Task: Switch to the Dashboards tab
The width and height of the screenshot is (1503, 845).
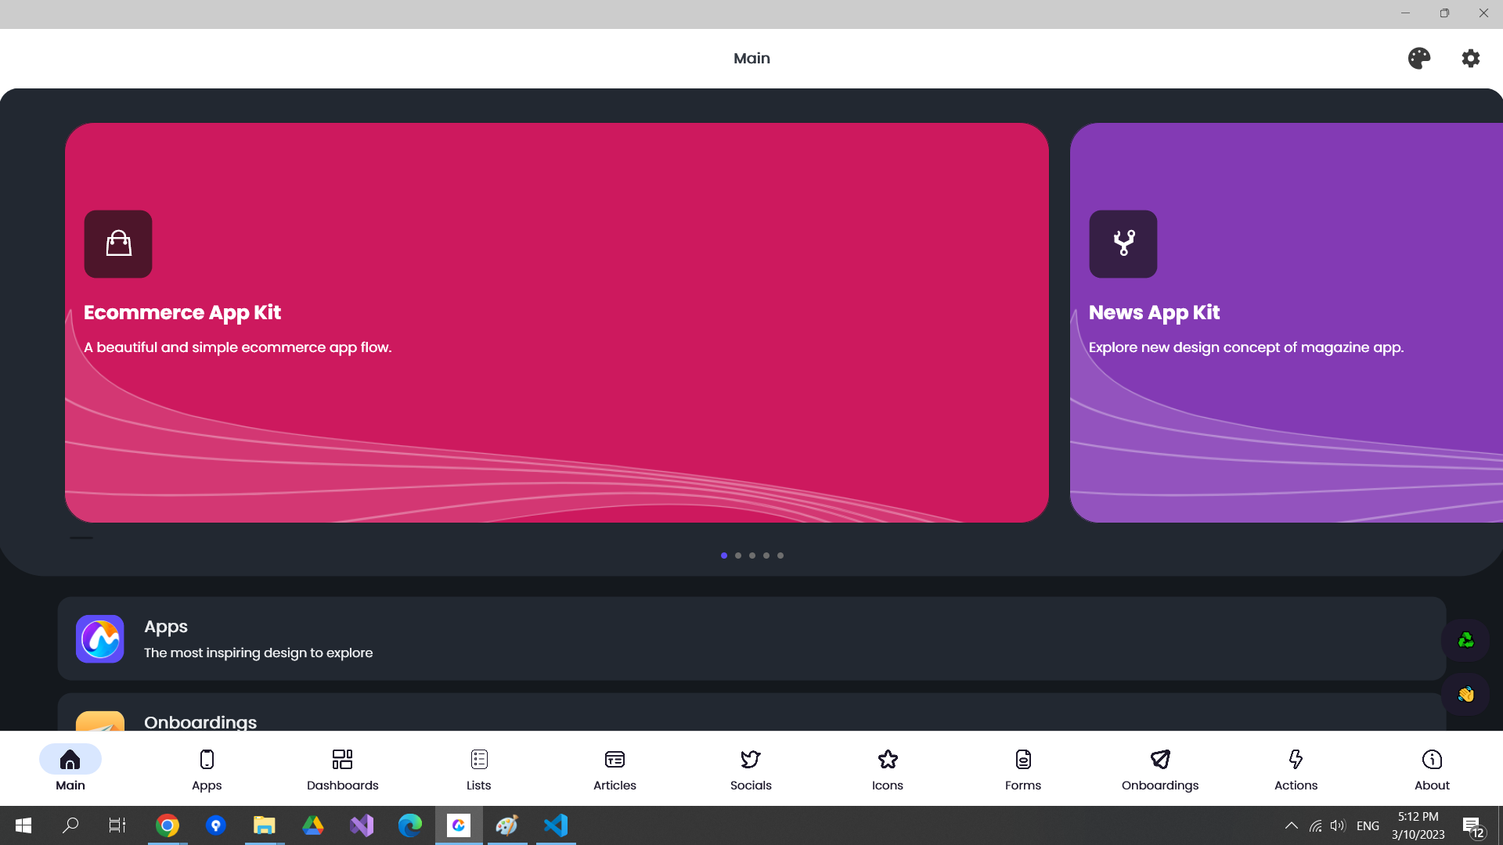Action: point(342,768)
